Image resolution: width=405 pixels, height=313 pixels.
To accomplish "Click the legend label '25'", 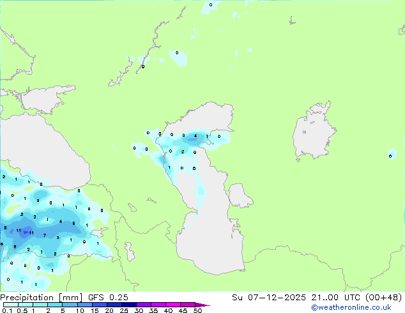I will pos(124,310).
